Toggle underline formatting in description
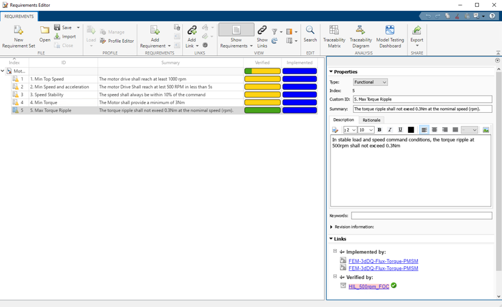 [x=400, y=130]
